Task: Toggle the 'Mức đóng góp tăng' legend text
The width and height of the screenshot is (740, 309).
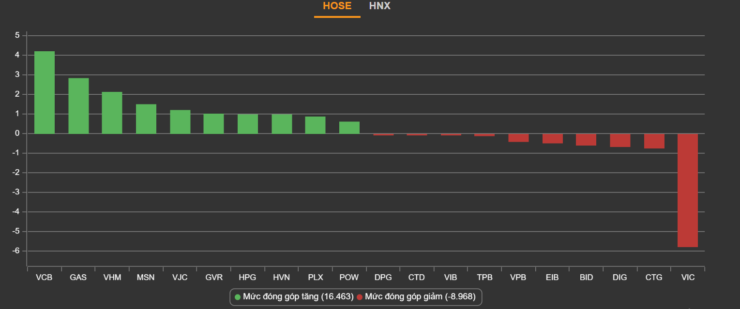Action: [x=298, y=296]
